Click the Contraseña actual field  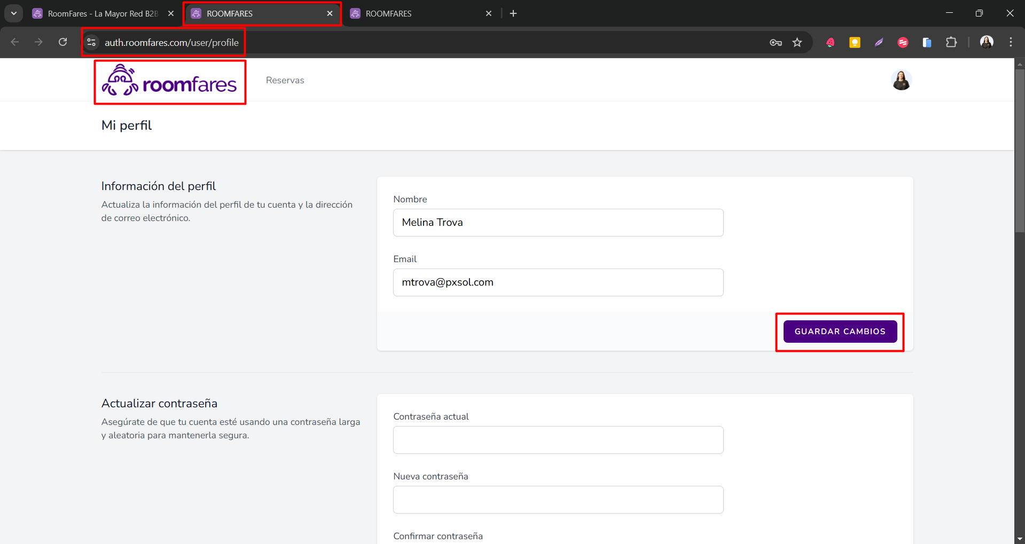coord(558,440)
